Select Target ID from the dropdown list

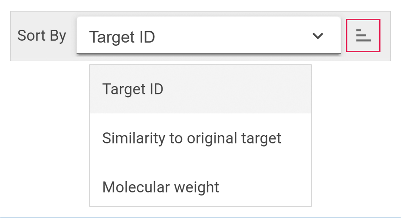[x=133, y=89]
